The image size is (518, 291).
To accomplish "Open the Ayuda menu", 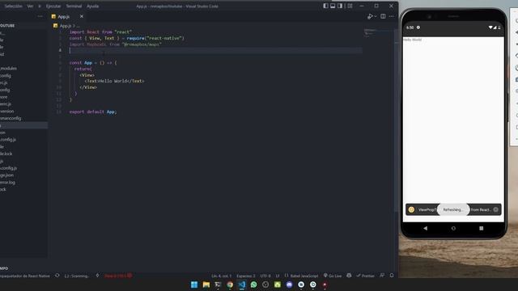I will tap(92, 6).
